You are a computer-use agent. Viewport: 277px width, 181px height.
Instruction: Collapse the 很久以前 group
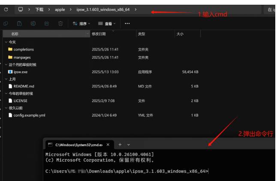(x=6, y=108)
